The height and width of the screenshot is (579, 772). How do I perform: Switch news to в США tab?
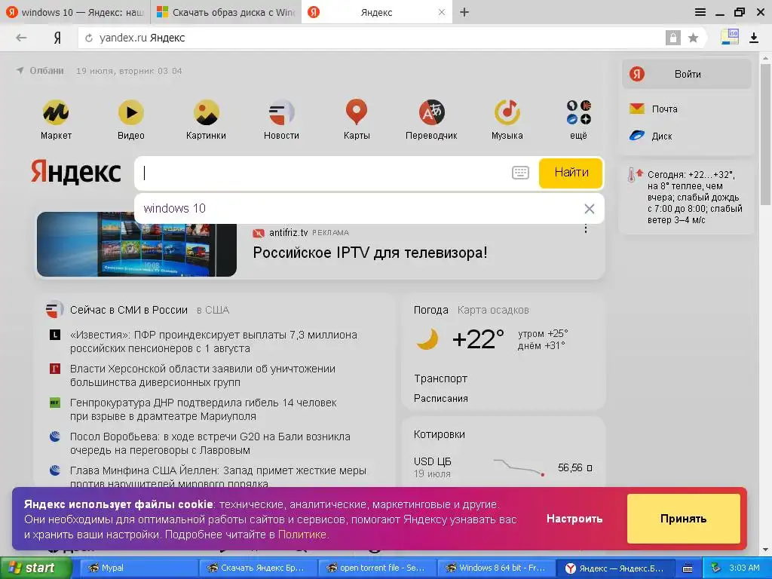pyautogui.click(x=213, y=310)
